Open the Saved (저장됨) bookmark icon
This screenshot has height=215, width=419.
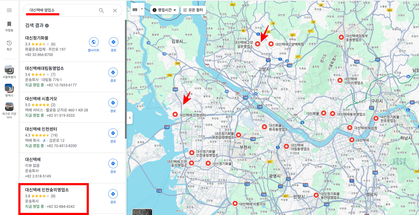(9, 24)
